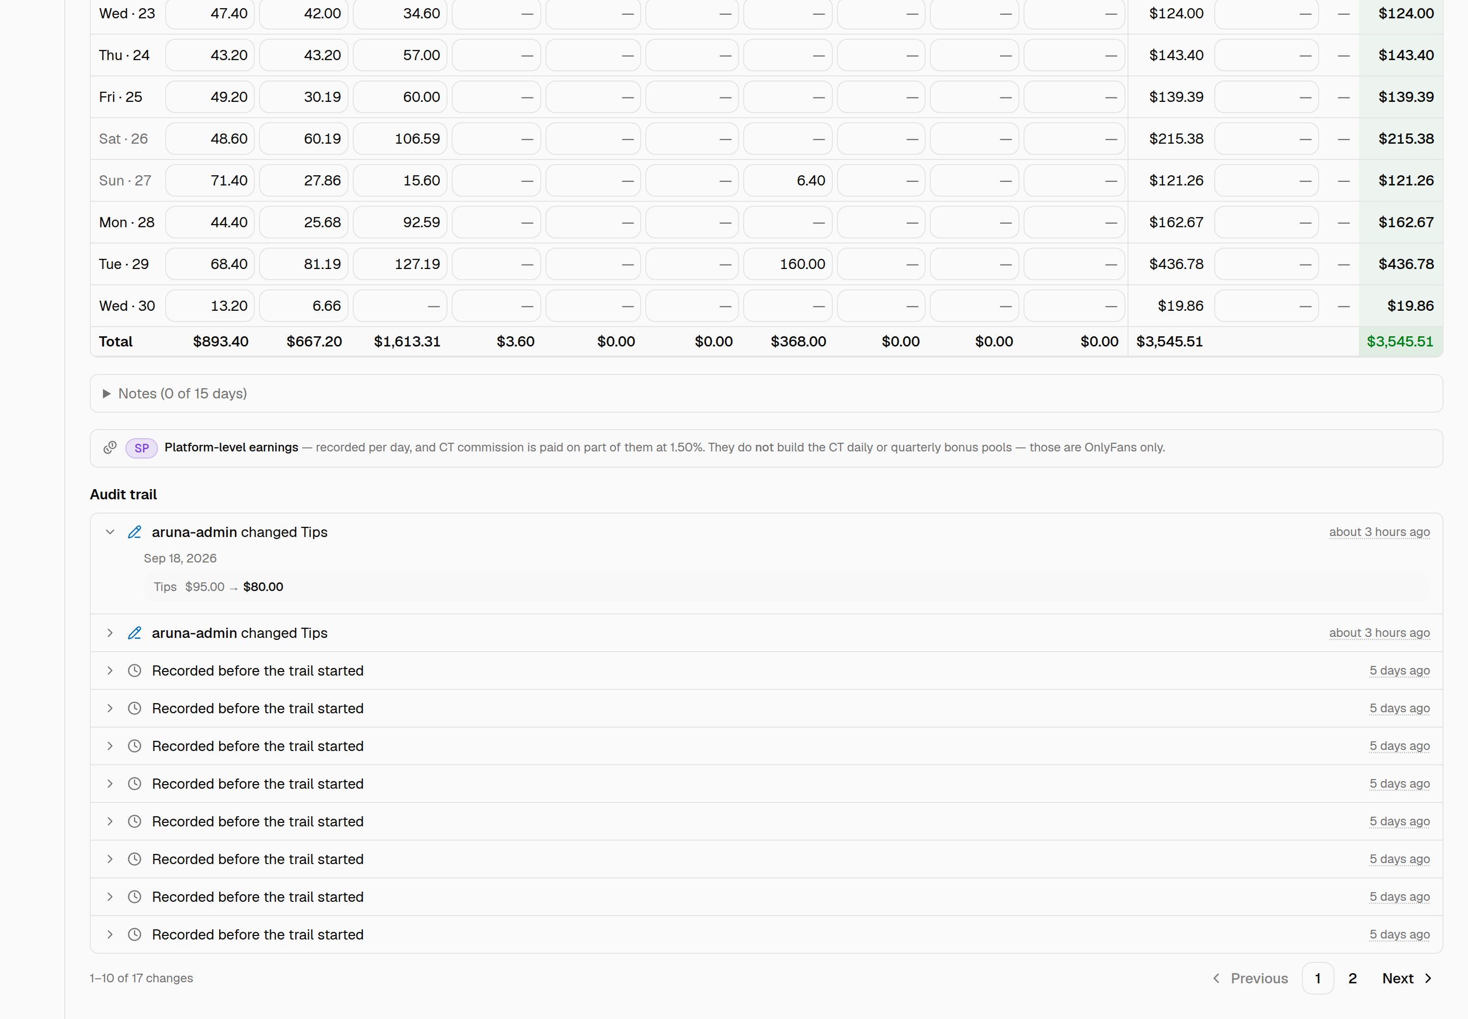Click the empty third cell in Wed 30 row

point(400,306)
